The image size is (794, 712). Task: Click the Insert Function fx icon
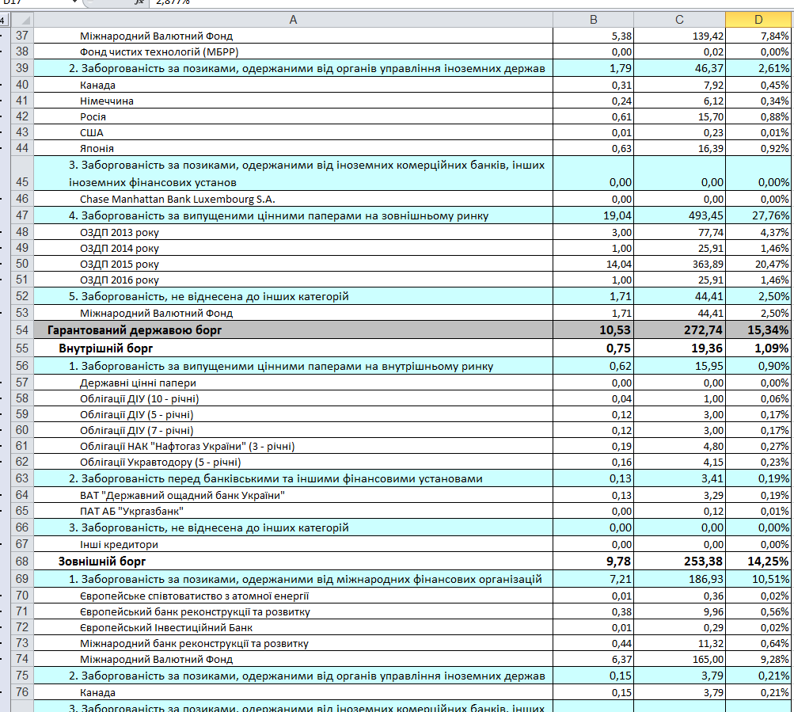click(x=139, y=2)
